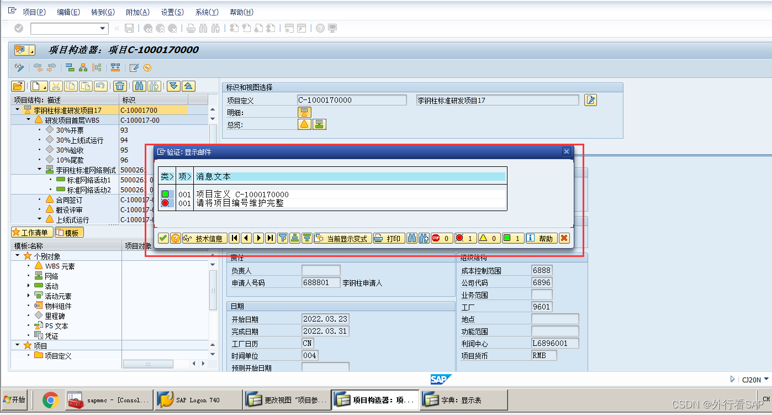This screenshot has height=415, width=772.
Task: Select WBS 元素 template
Action: click(60, 266)
